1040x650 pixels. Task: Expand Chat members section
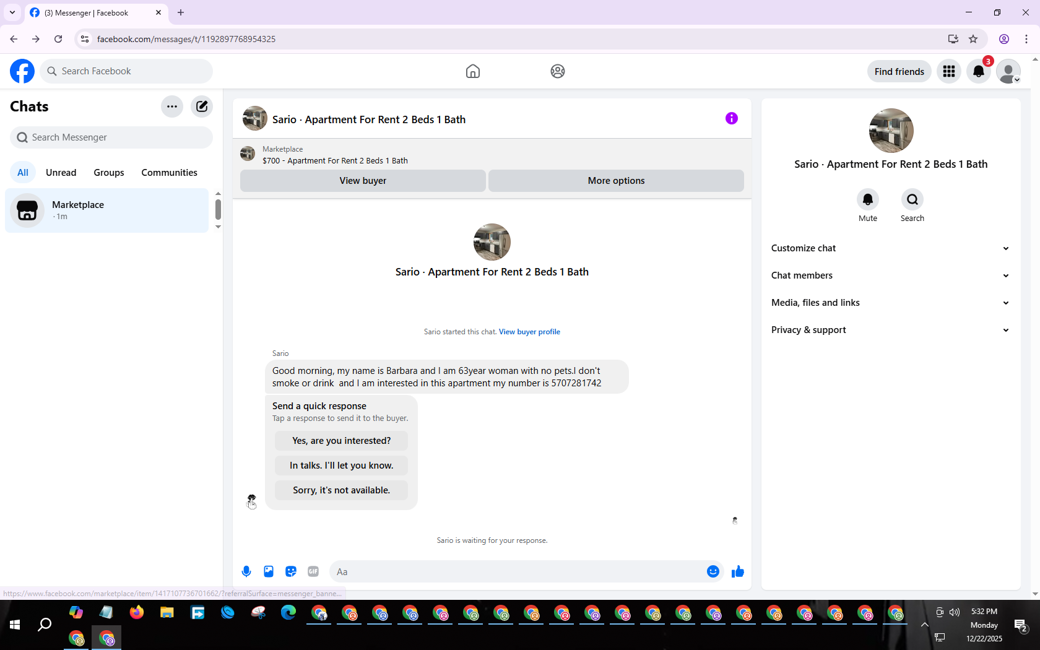890,275
